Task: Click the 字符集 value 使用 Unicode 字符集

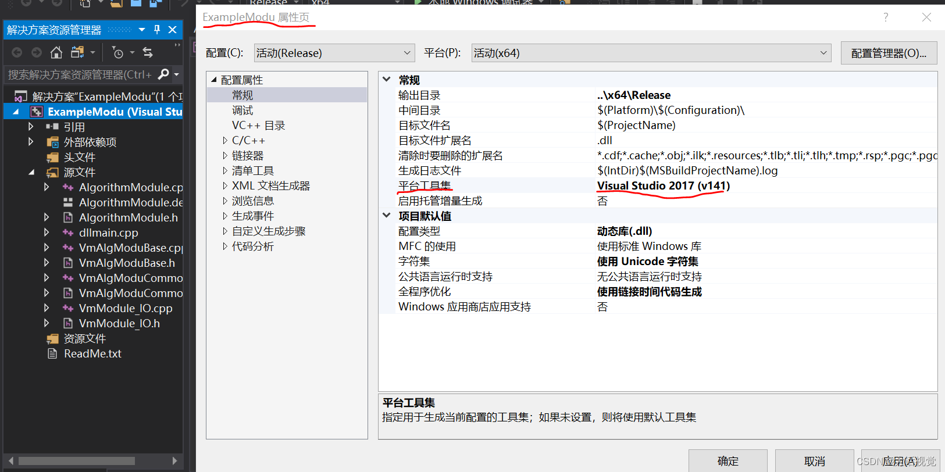Action: (x=648, y=261)
